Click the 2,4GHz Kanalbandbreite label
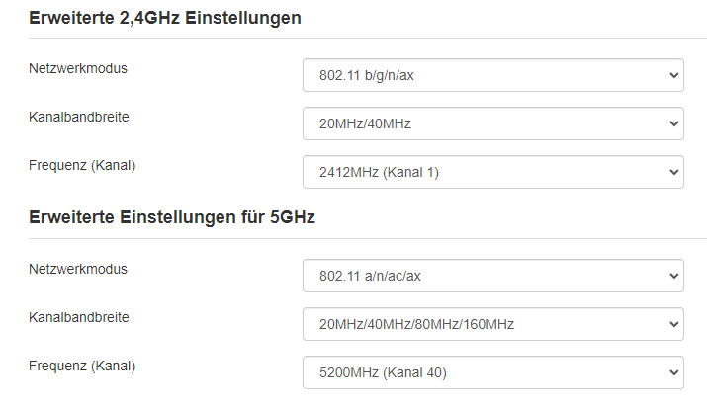 79,117
